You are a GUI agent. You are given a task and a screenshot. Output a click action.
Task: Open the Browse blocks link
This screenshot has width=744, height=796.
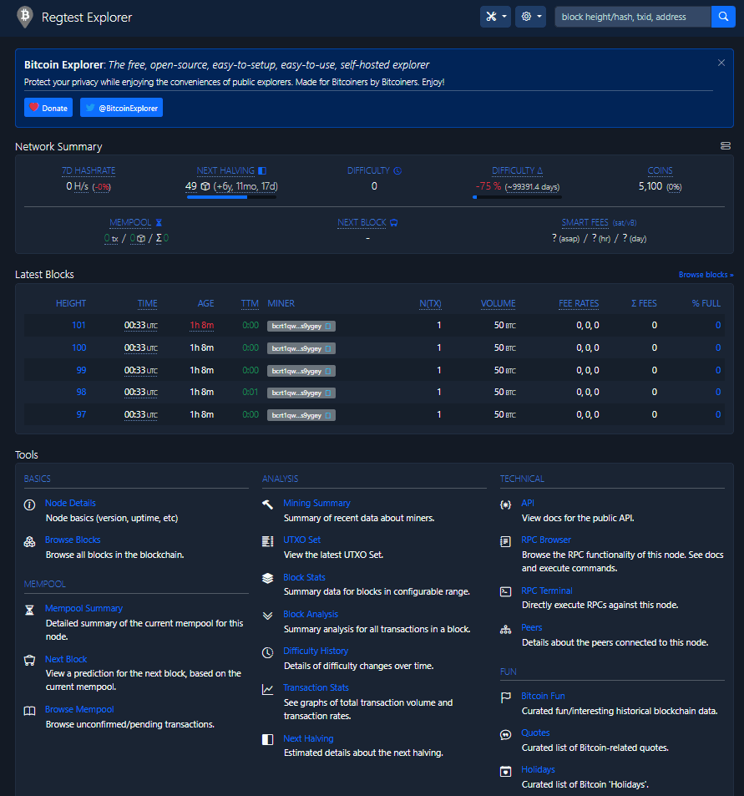point(706,275)
